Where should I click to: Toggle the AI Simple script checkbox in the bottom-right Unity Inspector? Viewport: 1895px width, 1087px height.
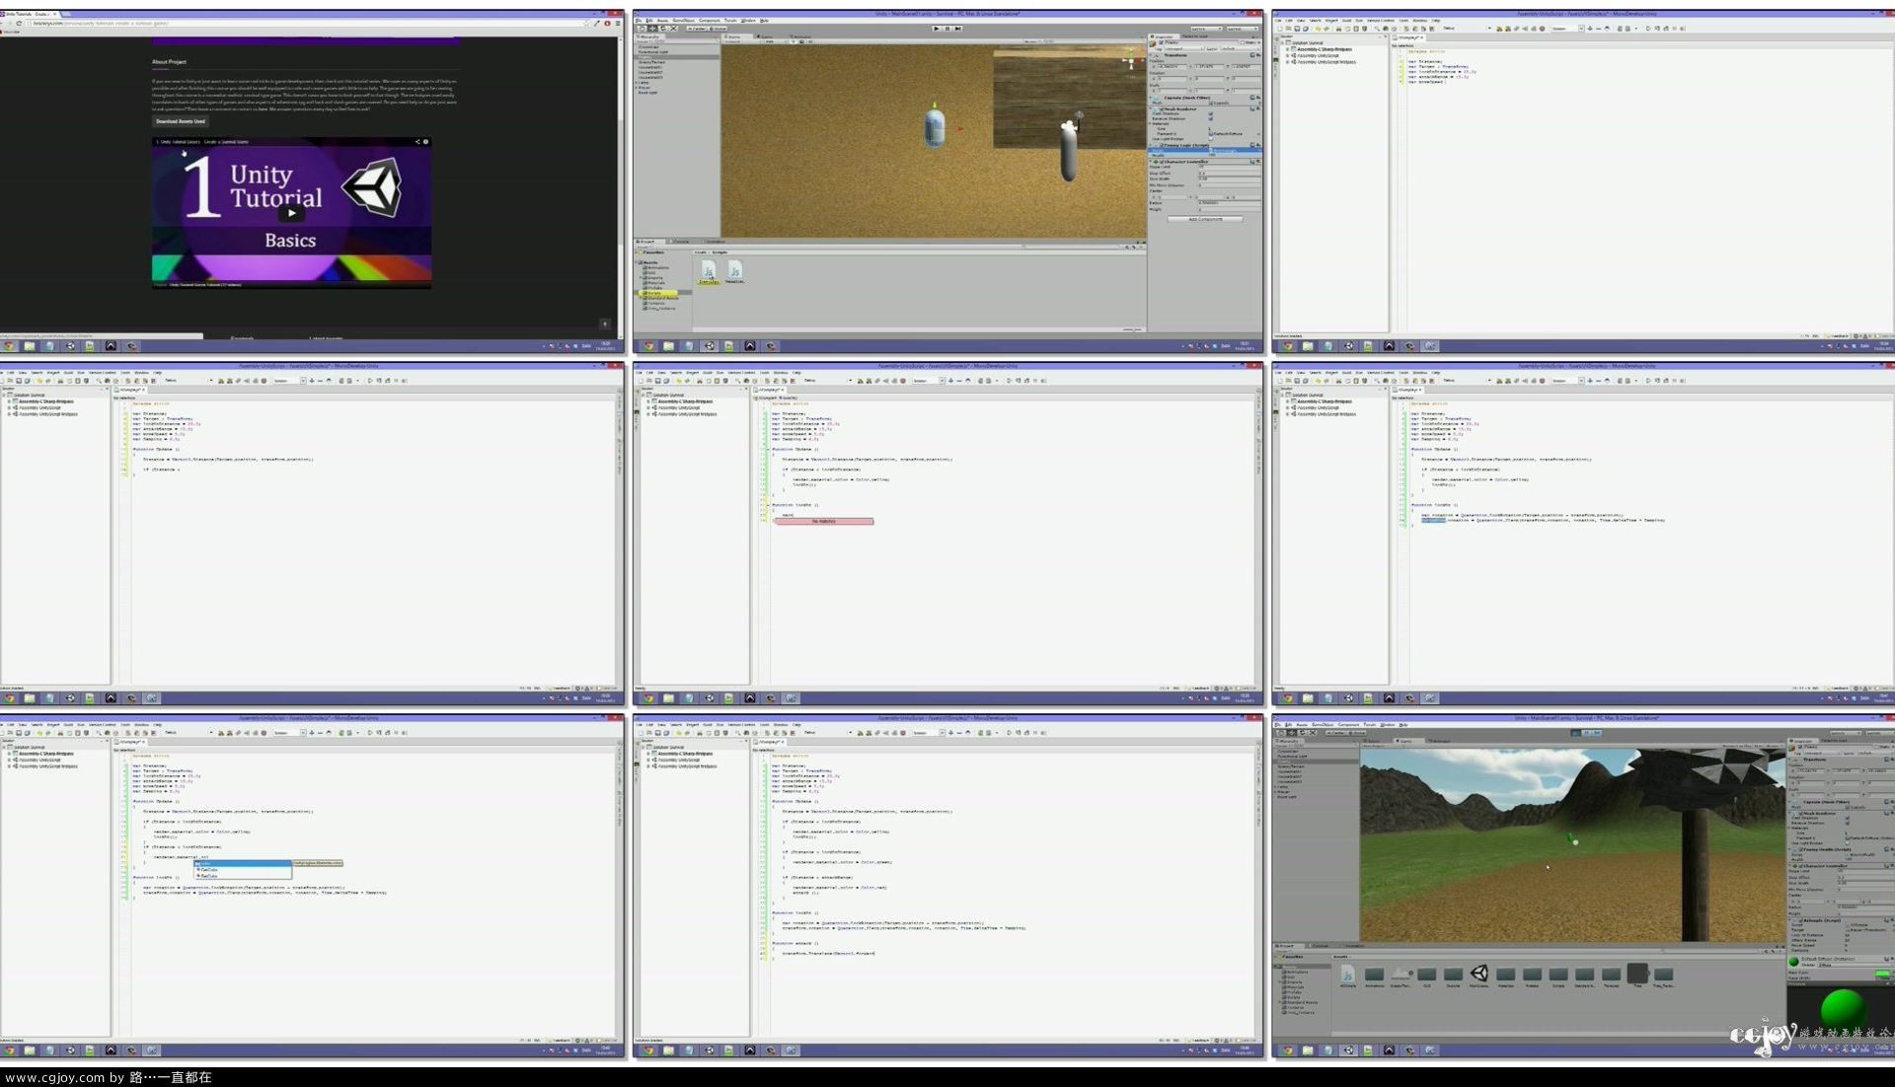click(1800, 920)
